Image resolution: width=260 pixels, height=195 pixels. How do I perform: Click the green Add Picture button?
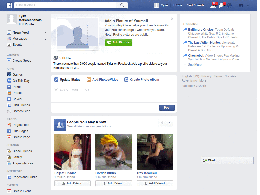point(118,42)
